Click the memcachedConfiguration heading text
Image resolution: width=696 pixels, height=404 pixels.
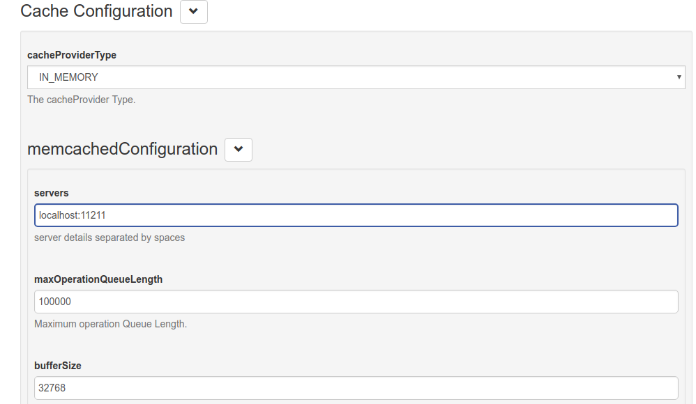click(122, 149)
